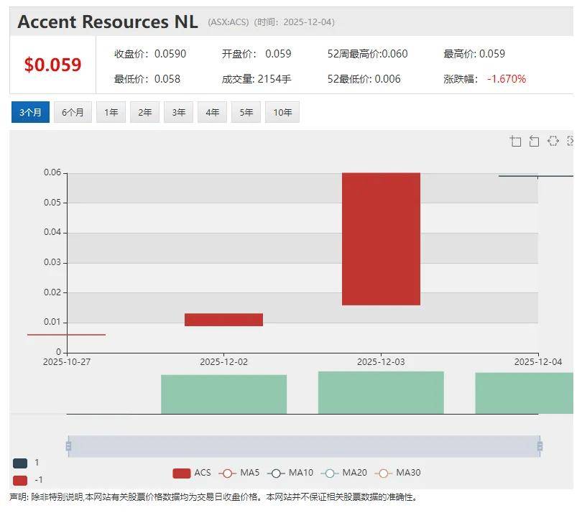Show or hide MA20 moving average
The image size is (582, 513).
(343, 473)
